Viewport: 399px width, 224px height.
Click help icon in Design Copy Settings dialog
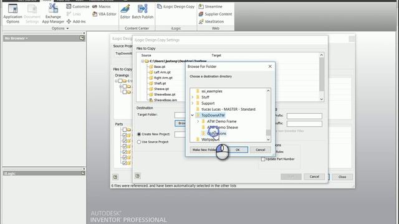[x=138, y=175]
